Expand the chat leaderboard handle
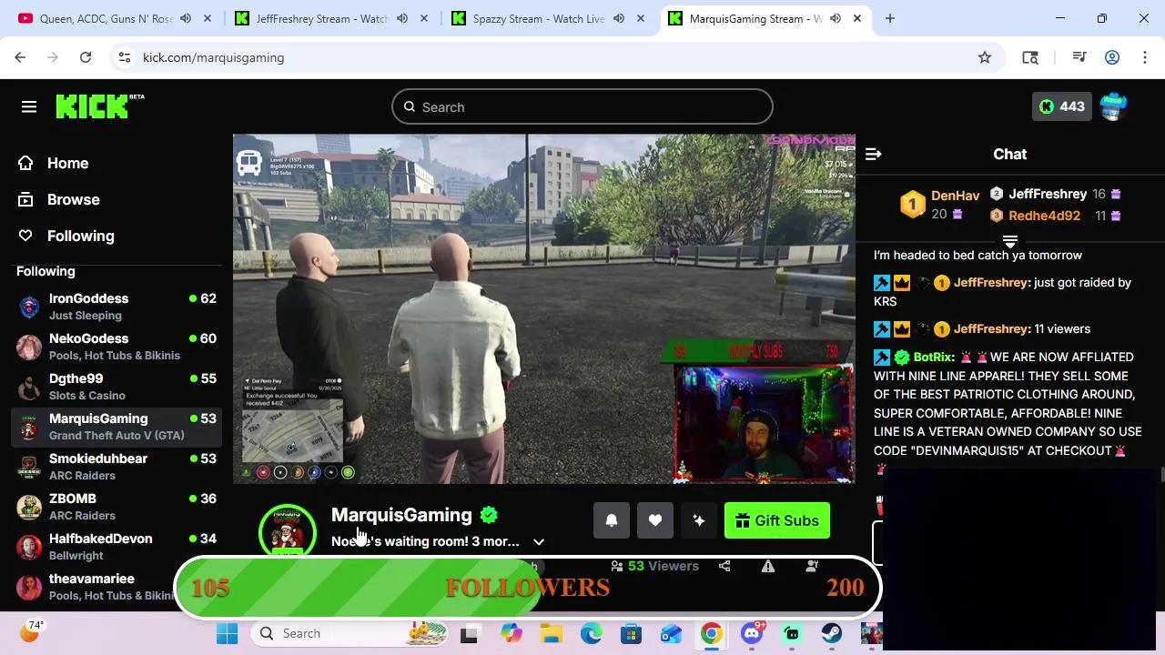The image size is (1165, 655). (1010, 241)
